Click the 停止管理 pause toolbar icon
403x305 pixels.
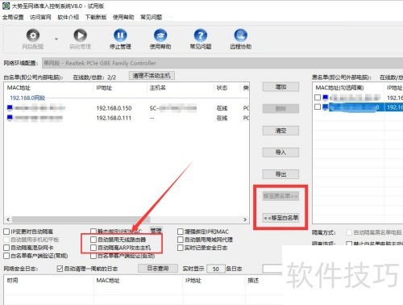tap(120, 36)
